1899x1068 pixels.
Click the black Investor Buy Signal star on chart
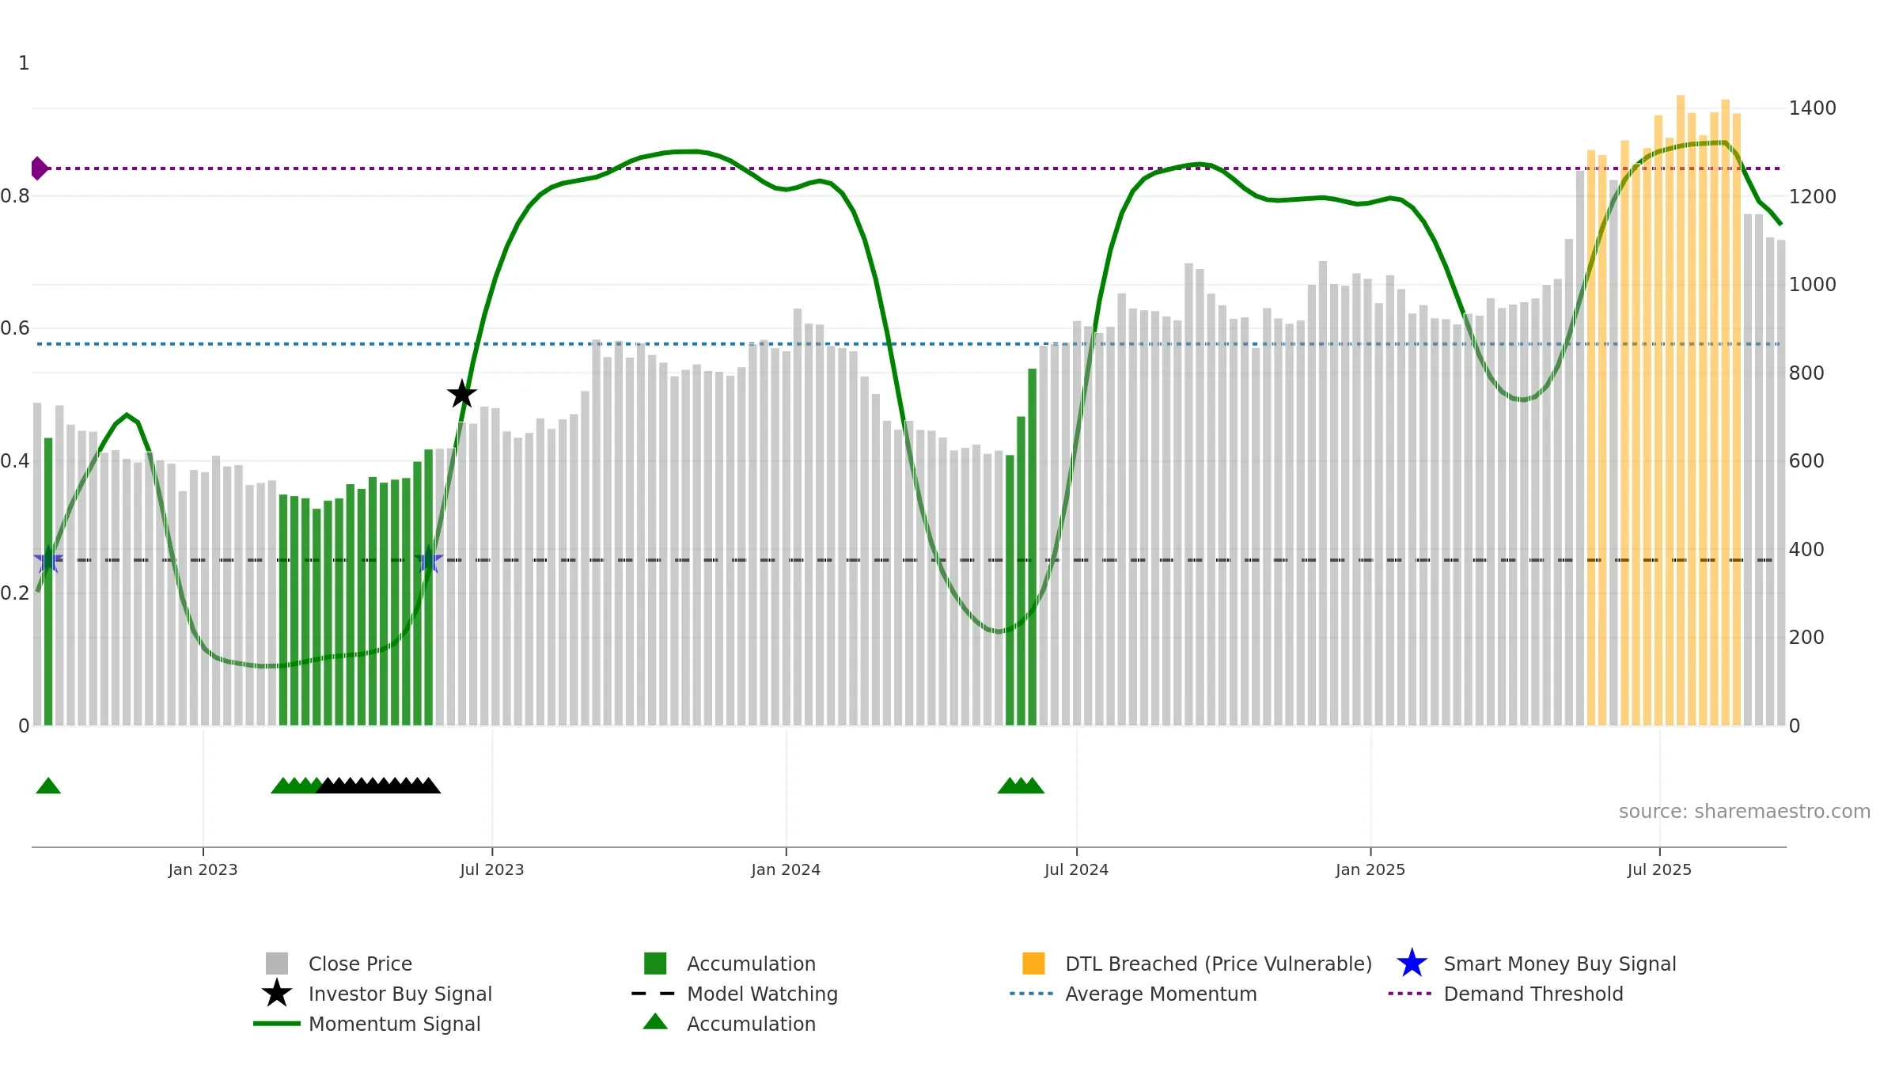click(x=462, y=394)
